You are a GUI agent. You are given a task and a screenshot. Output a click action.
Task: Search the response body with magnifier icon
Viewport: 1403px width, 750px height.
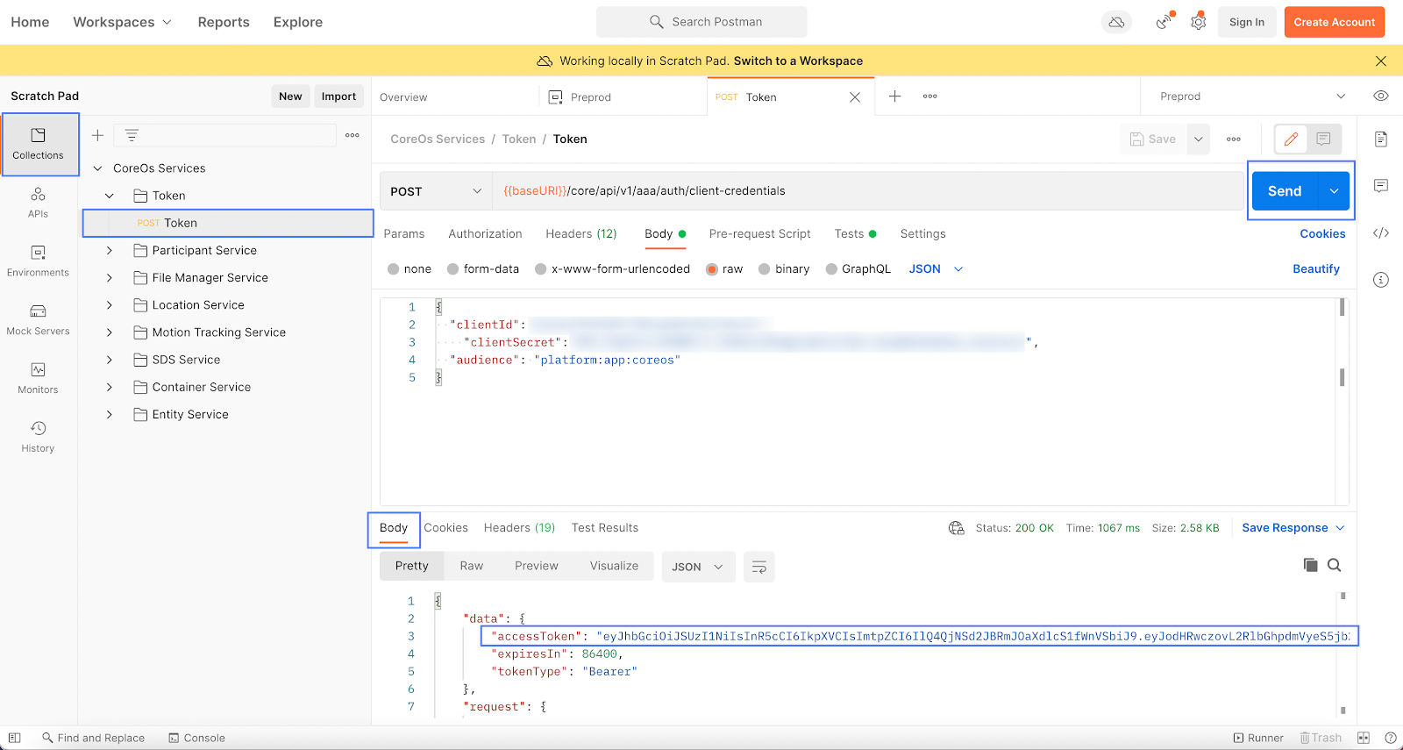tap(1335, 566)
